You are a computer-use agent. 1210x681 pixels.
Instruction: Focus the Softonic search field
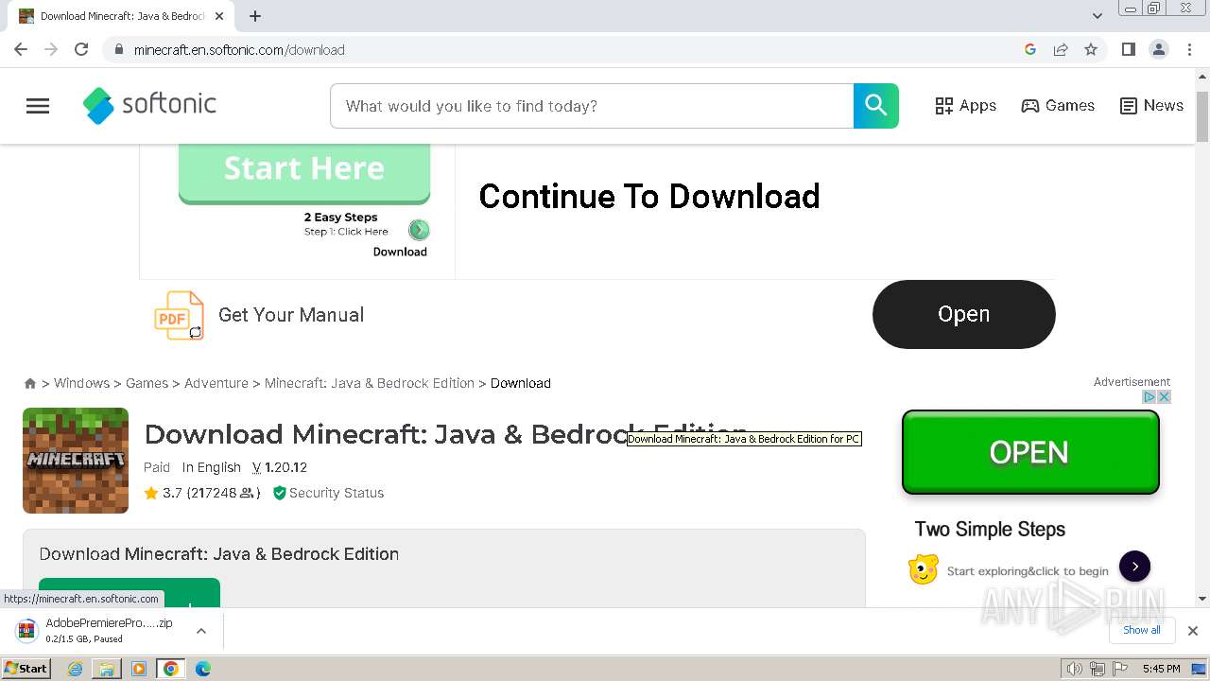592,106
